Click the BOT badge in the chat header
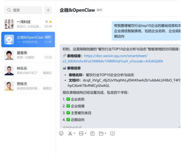Screen dimensions: 181x156 pyautogui.click(x=100, y=10)
